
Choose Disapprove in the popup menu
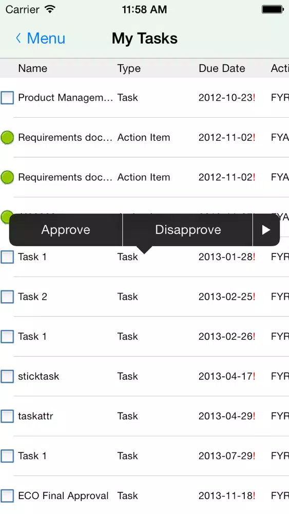point(188,230)
